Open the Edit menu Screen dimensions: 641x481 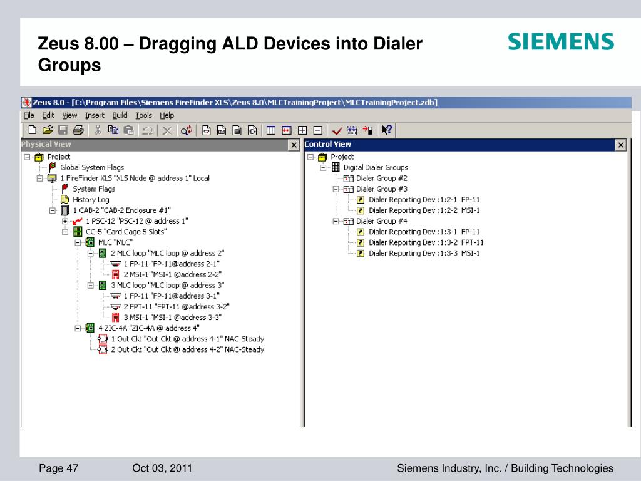[48, 115]
